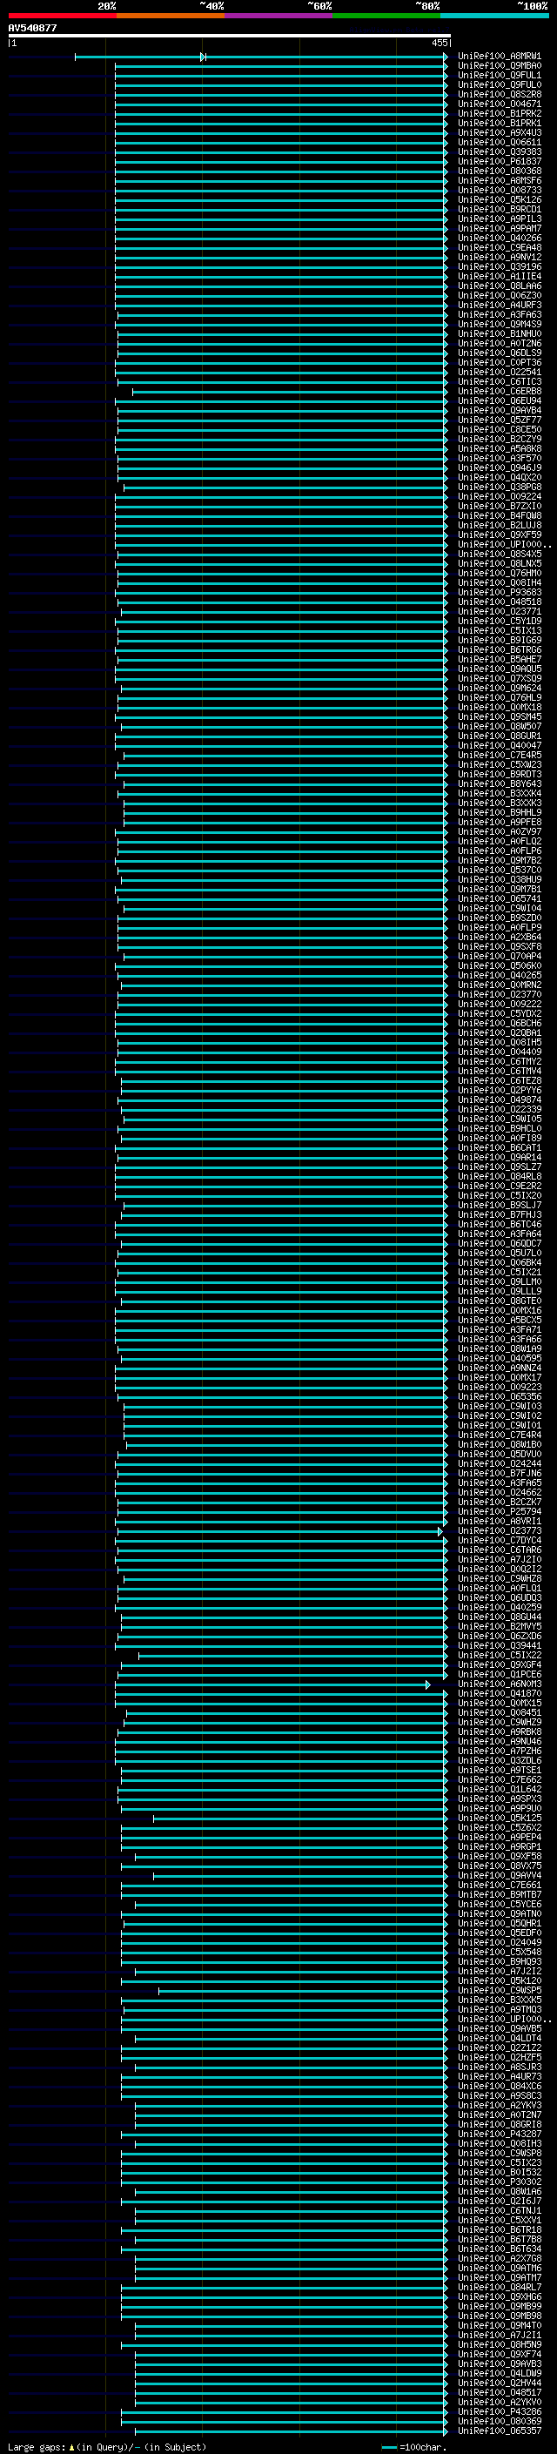The height and width of the screenshot is (2454, 557).
Task: Click the Large gaps legend text
Action: [x=107, y=2446]
